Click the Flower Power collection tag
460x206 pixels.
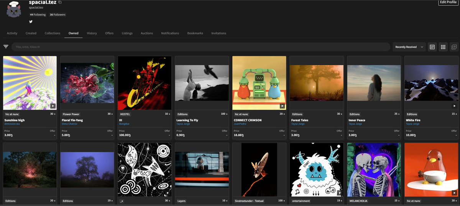click(x=71, y=114)
